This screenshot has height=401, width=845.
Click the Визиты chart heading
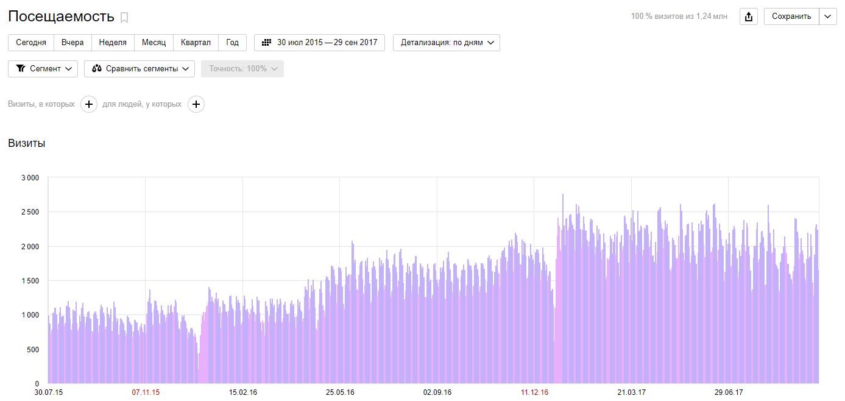(26, 143)
